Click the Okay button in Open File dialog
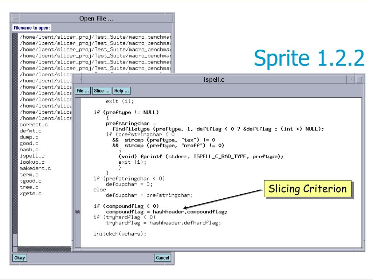This screenshot has width=373, height=280. point(20,258)
